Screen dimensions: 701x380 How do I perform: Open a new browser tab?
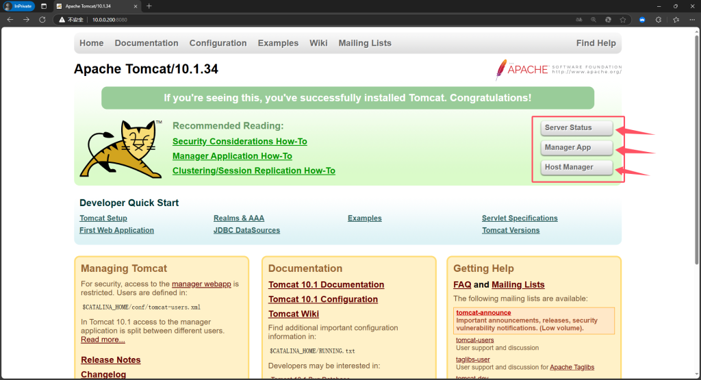(x=149, y=6)
